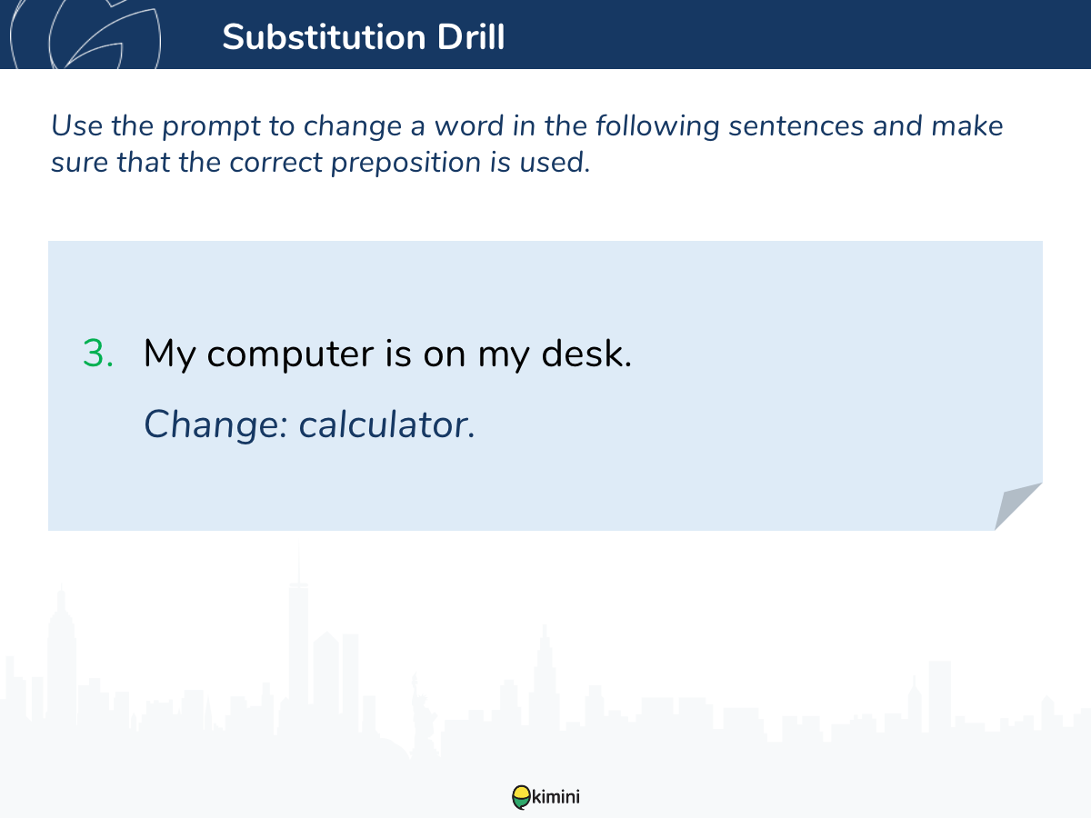This screenshot has height=818, width=1091.
Task: Click the "Change:" prompt label
Action: tap(215, 424)
